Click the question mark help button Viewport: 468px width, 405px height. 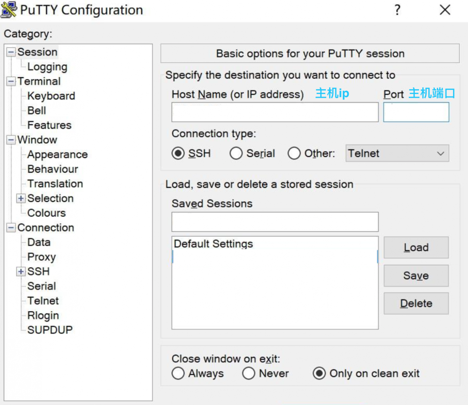click(x=397, y=10)
